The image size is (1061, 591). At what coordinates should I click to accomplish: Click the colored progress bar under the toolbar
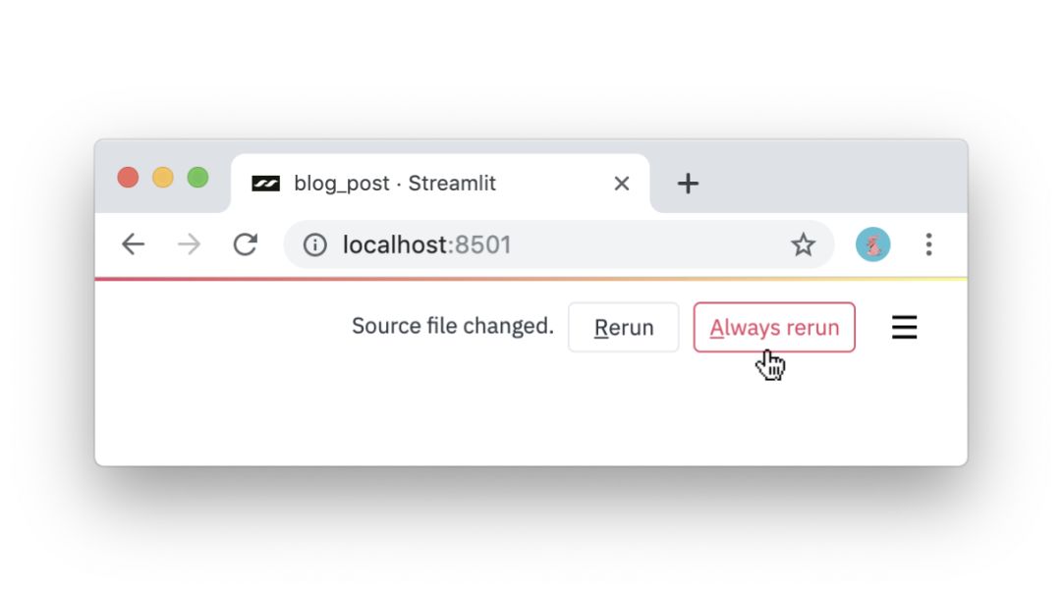pyautogui.click(x=530, y=279)
